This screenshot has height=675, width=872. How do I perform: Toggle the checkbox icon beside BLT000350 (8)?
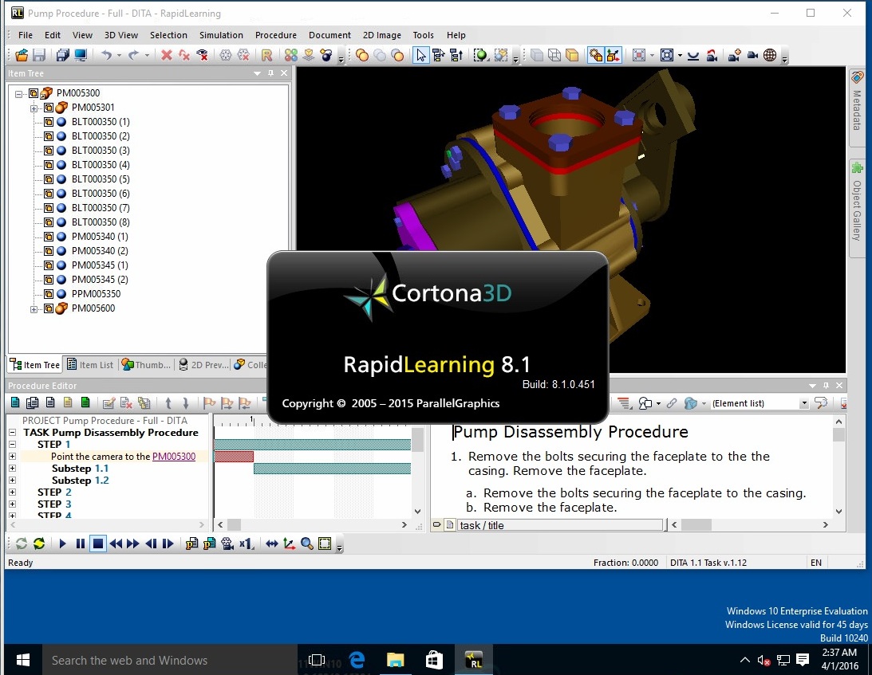49,222
